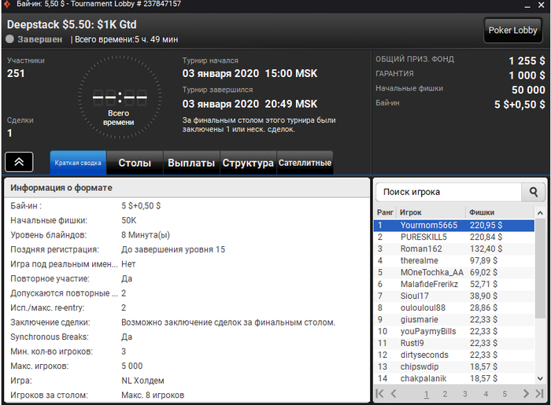The image size is (551, 405).
Task: Click the Гарантия value 1 000 $
Action: 527,75
